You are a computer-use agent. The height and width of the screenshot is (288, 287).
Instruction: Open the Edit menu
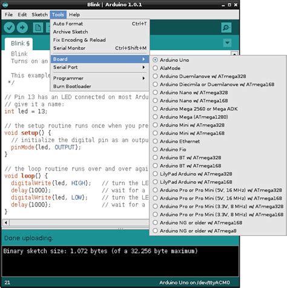(22, 15)
